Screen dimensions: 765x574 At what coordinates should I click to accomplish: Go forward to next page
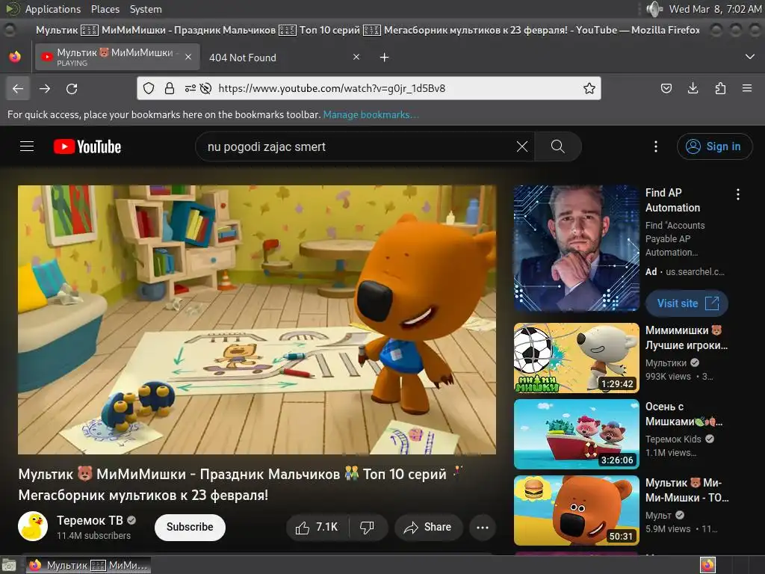coord(45,88)
